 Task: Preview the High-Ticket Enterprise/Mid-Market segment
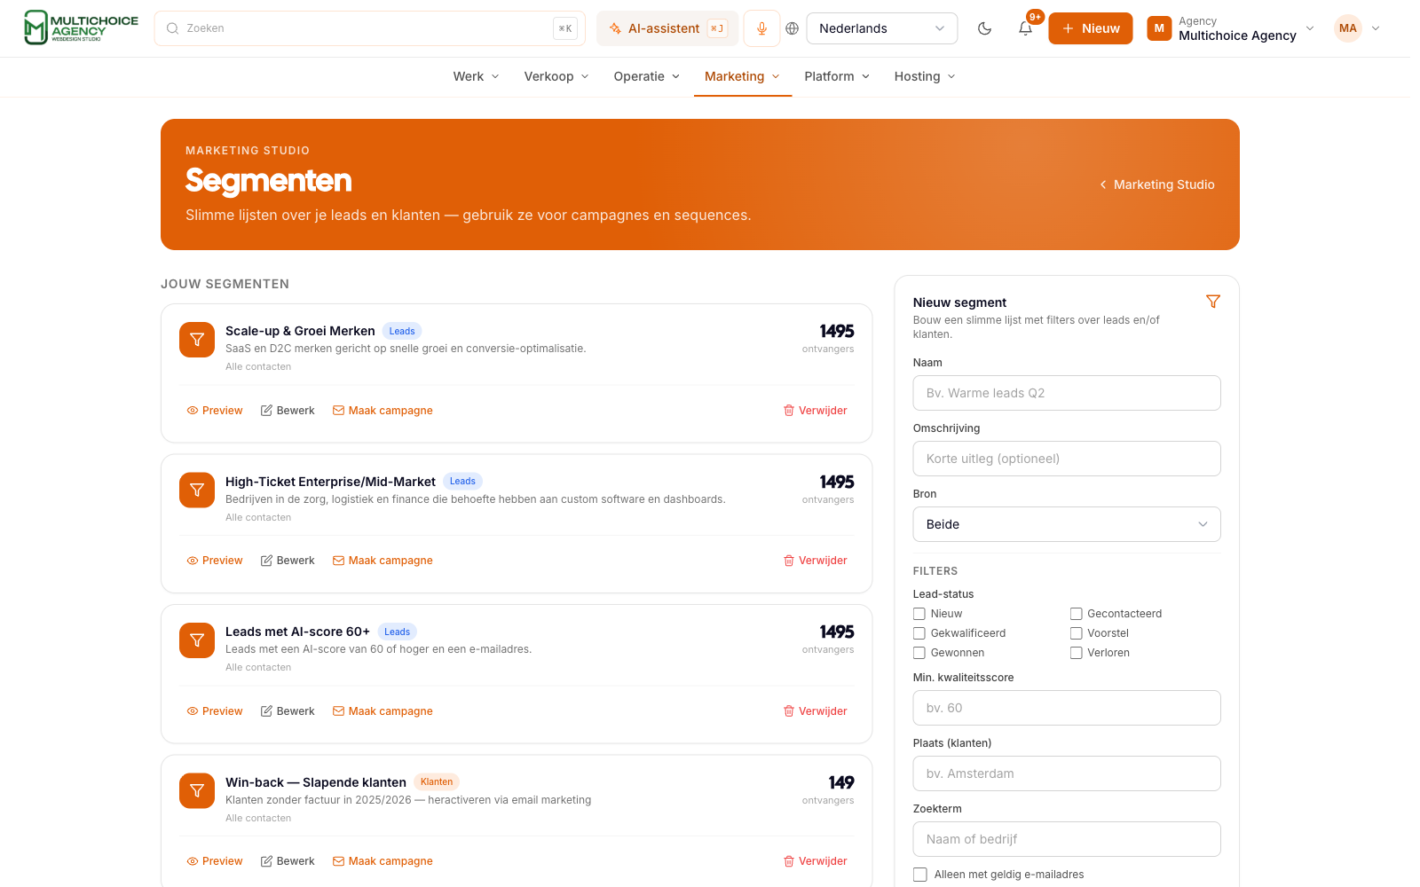pos(215,561)
